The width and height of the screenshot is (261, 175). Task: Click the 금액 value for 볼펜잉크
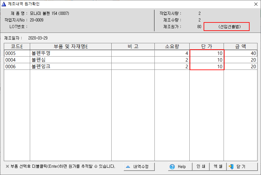click(x=253, y=67)
